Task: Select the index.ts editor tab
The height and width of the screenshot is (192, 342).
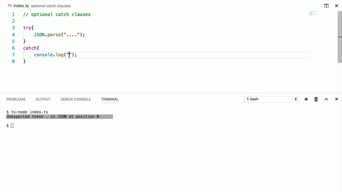Action: click(x=21, y=6)
